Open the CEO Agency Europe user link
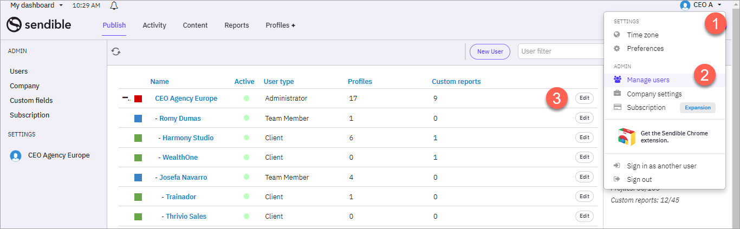This screenshot has width=740, height=229. click(x=186, y=99)
